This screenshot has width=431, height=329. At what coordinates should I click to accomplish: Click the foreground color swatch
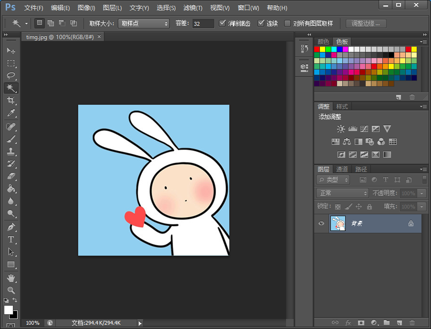(8, 310)
